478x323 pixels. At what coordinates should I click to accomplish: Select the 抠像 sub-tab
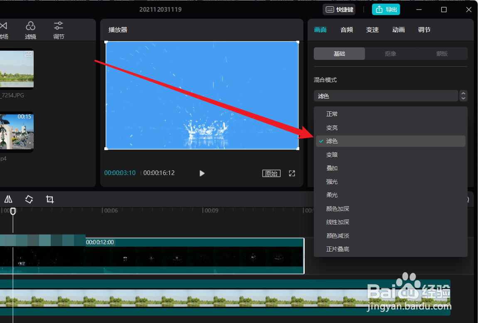click(391, 54)
